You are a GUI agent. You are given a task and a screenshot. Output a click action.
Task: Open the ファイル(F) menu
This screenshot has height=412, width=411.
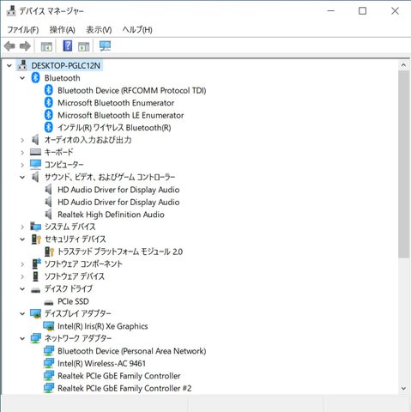coord(23,29)
